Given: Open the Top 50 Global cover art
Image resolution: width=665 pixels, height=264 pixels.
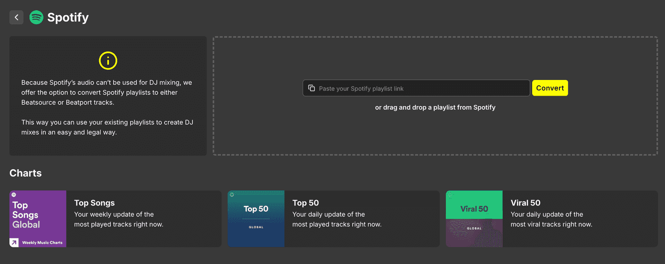Looking at the screenshot, I should [256, 219].
